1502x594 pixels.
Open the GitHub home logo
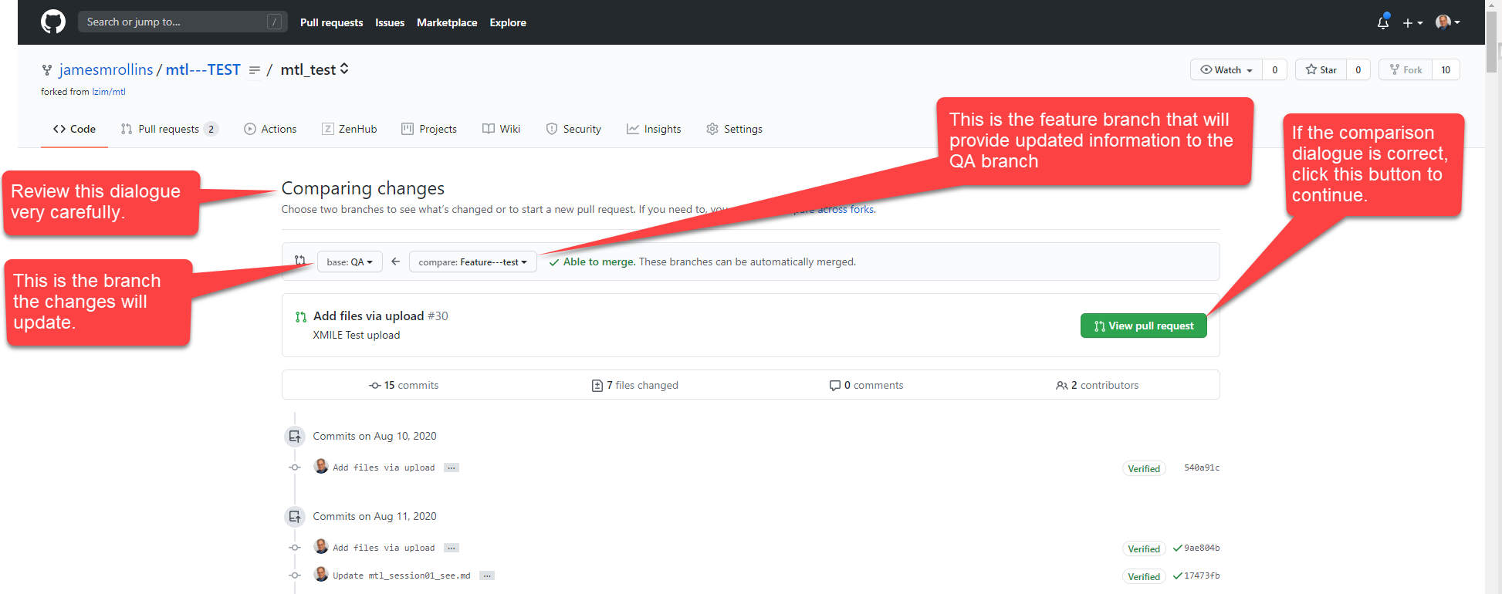pyautogui.click(x=53, y=22)
